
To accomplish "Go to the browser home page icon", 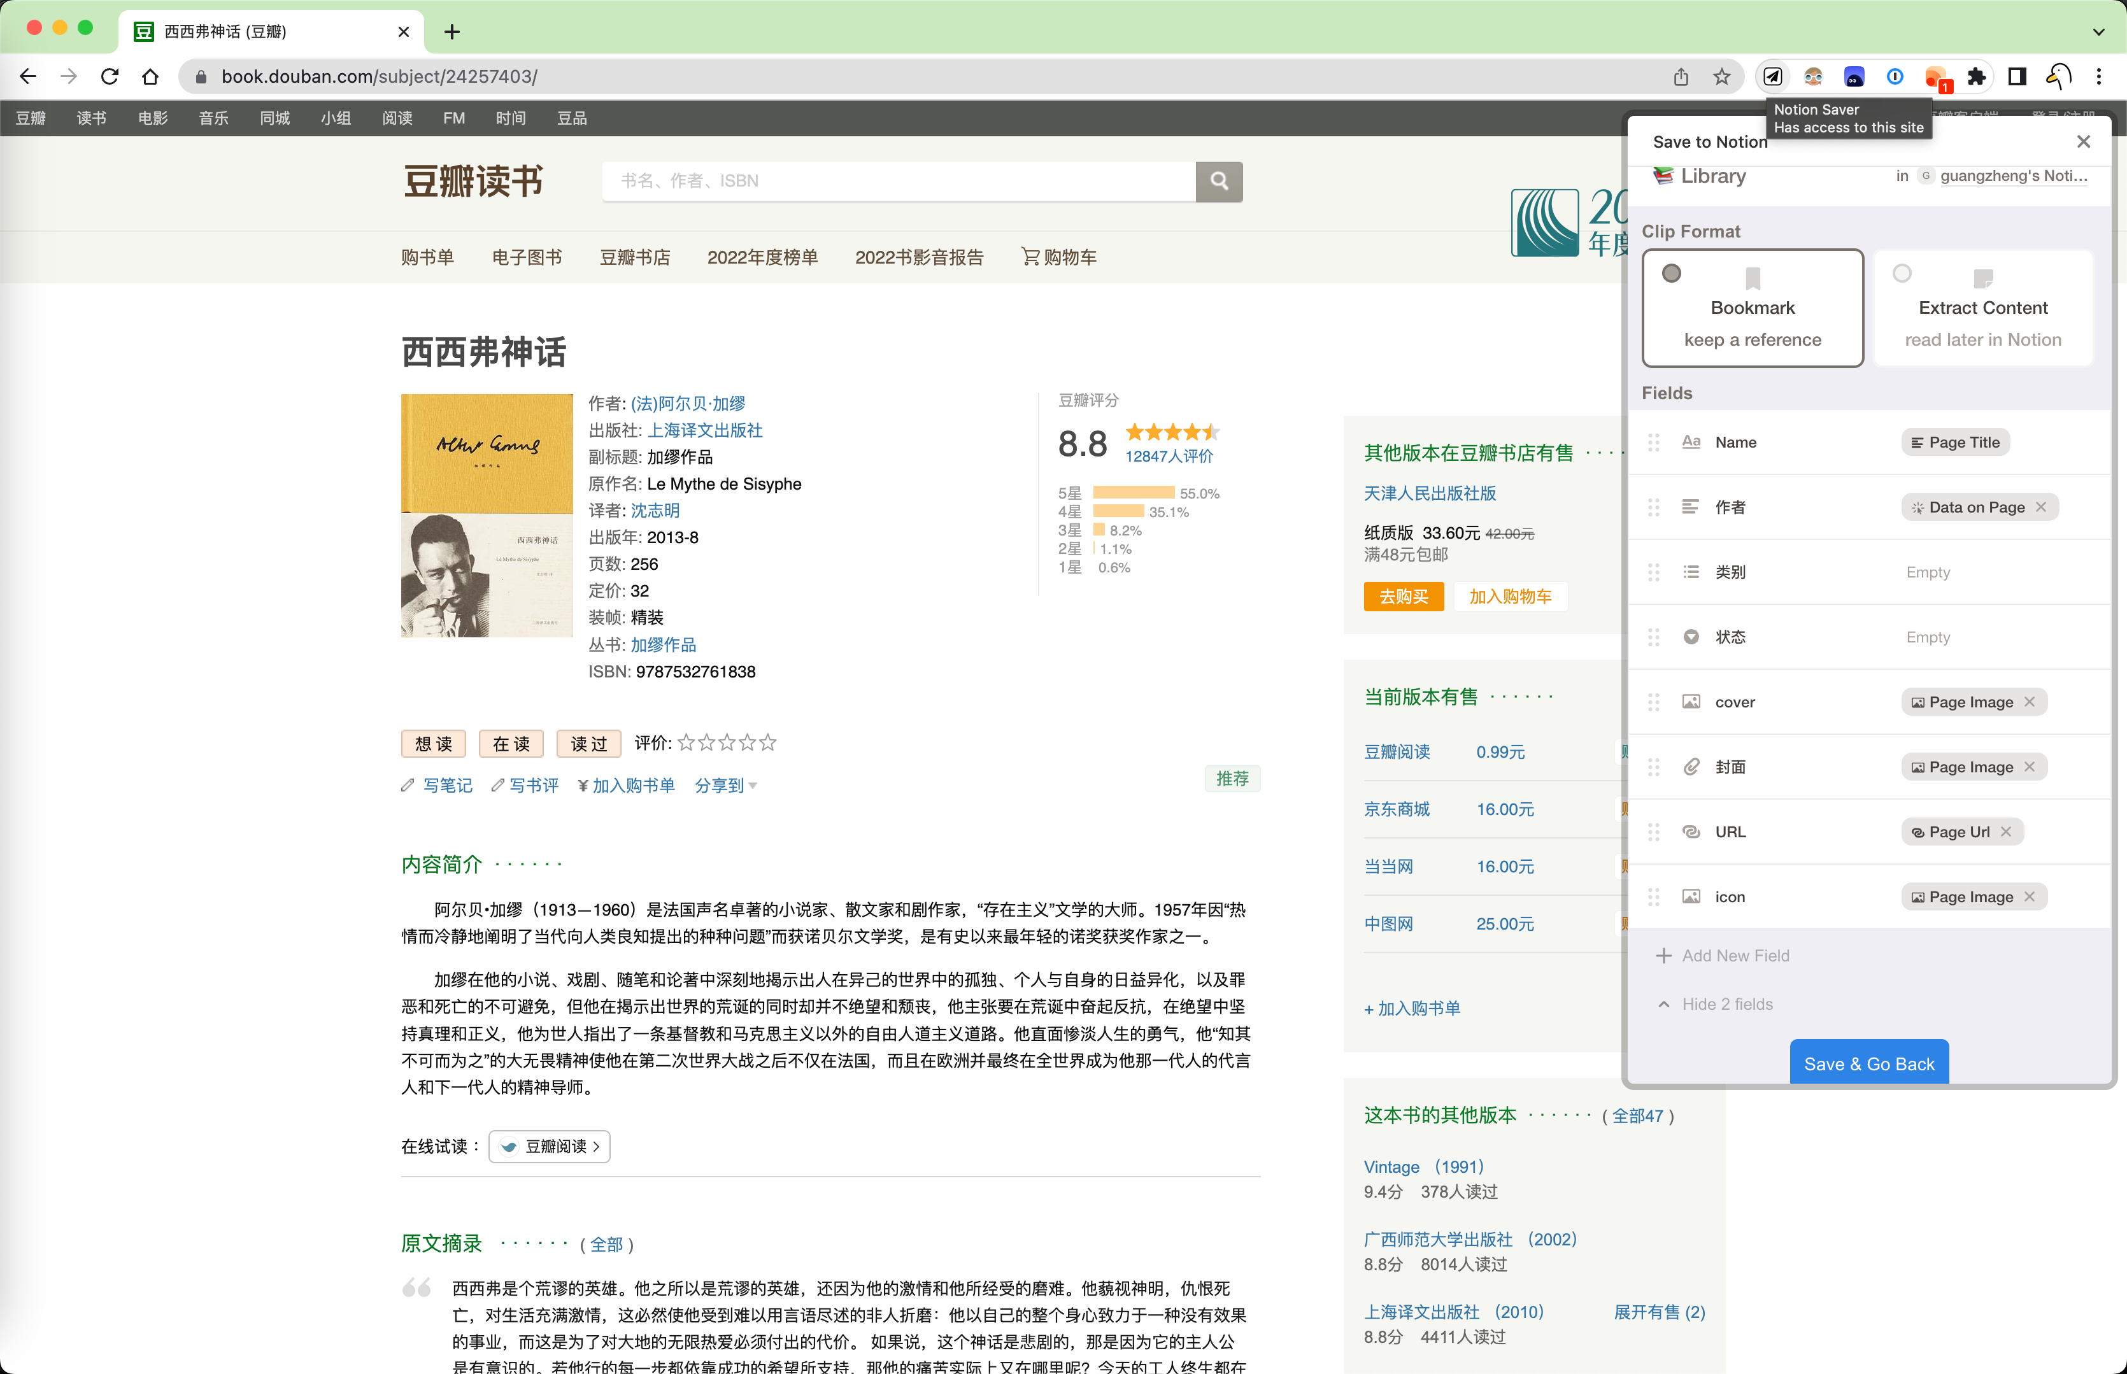I will point(150,77).
